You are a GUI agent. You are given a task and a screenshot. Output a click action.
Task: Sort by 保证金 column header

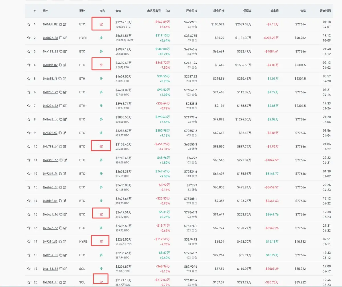point(247,11)
